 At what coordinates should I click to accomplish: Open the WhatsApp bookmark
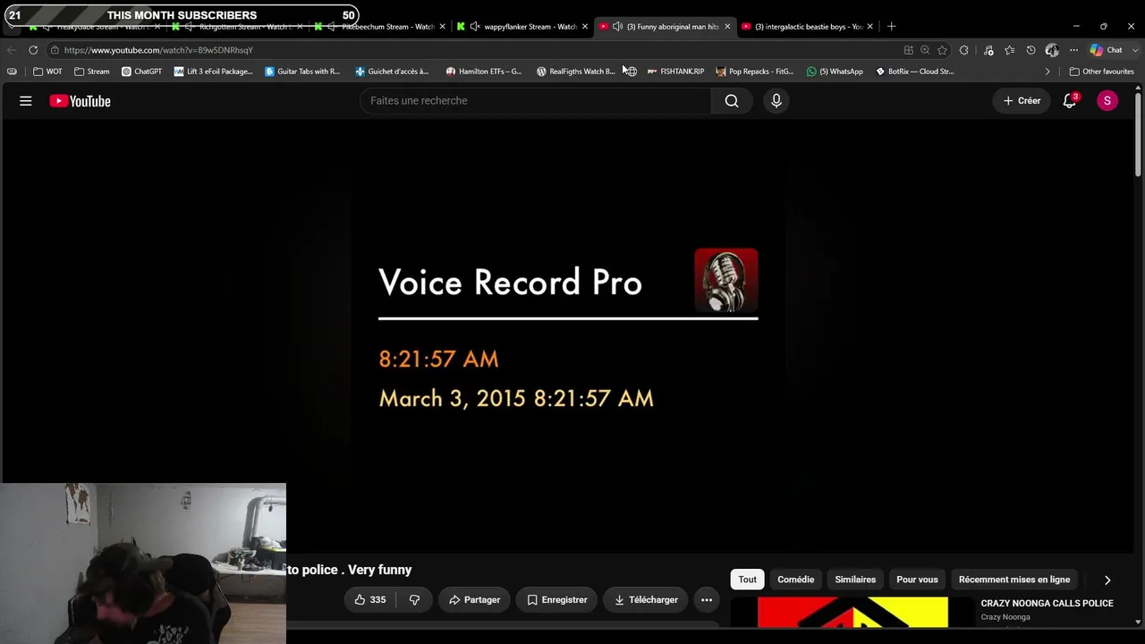point(835,72)
